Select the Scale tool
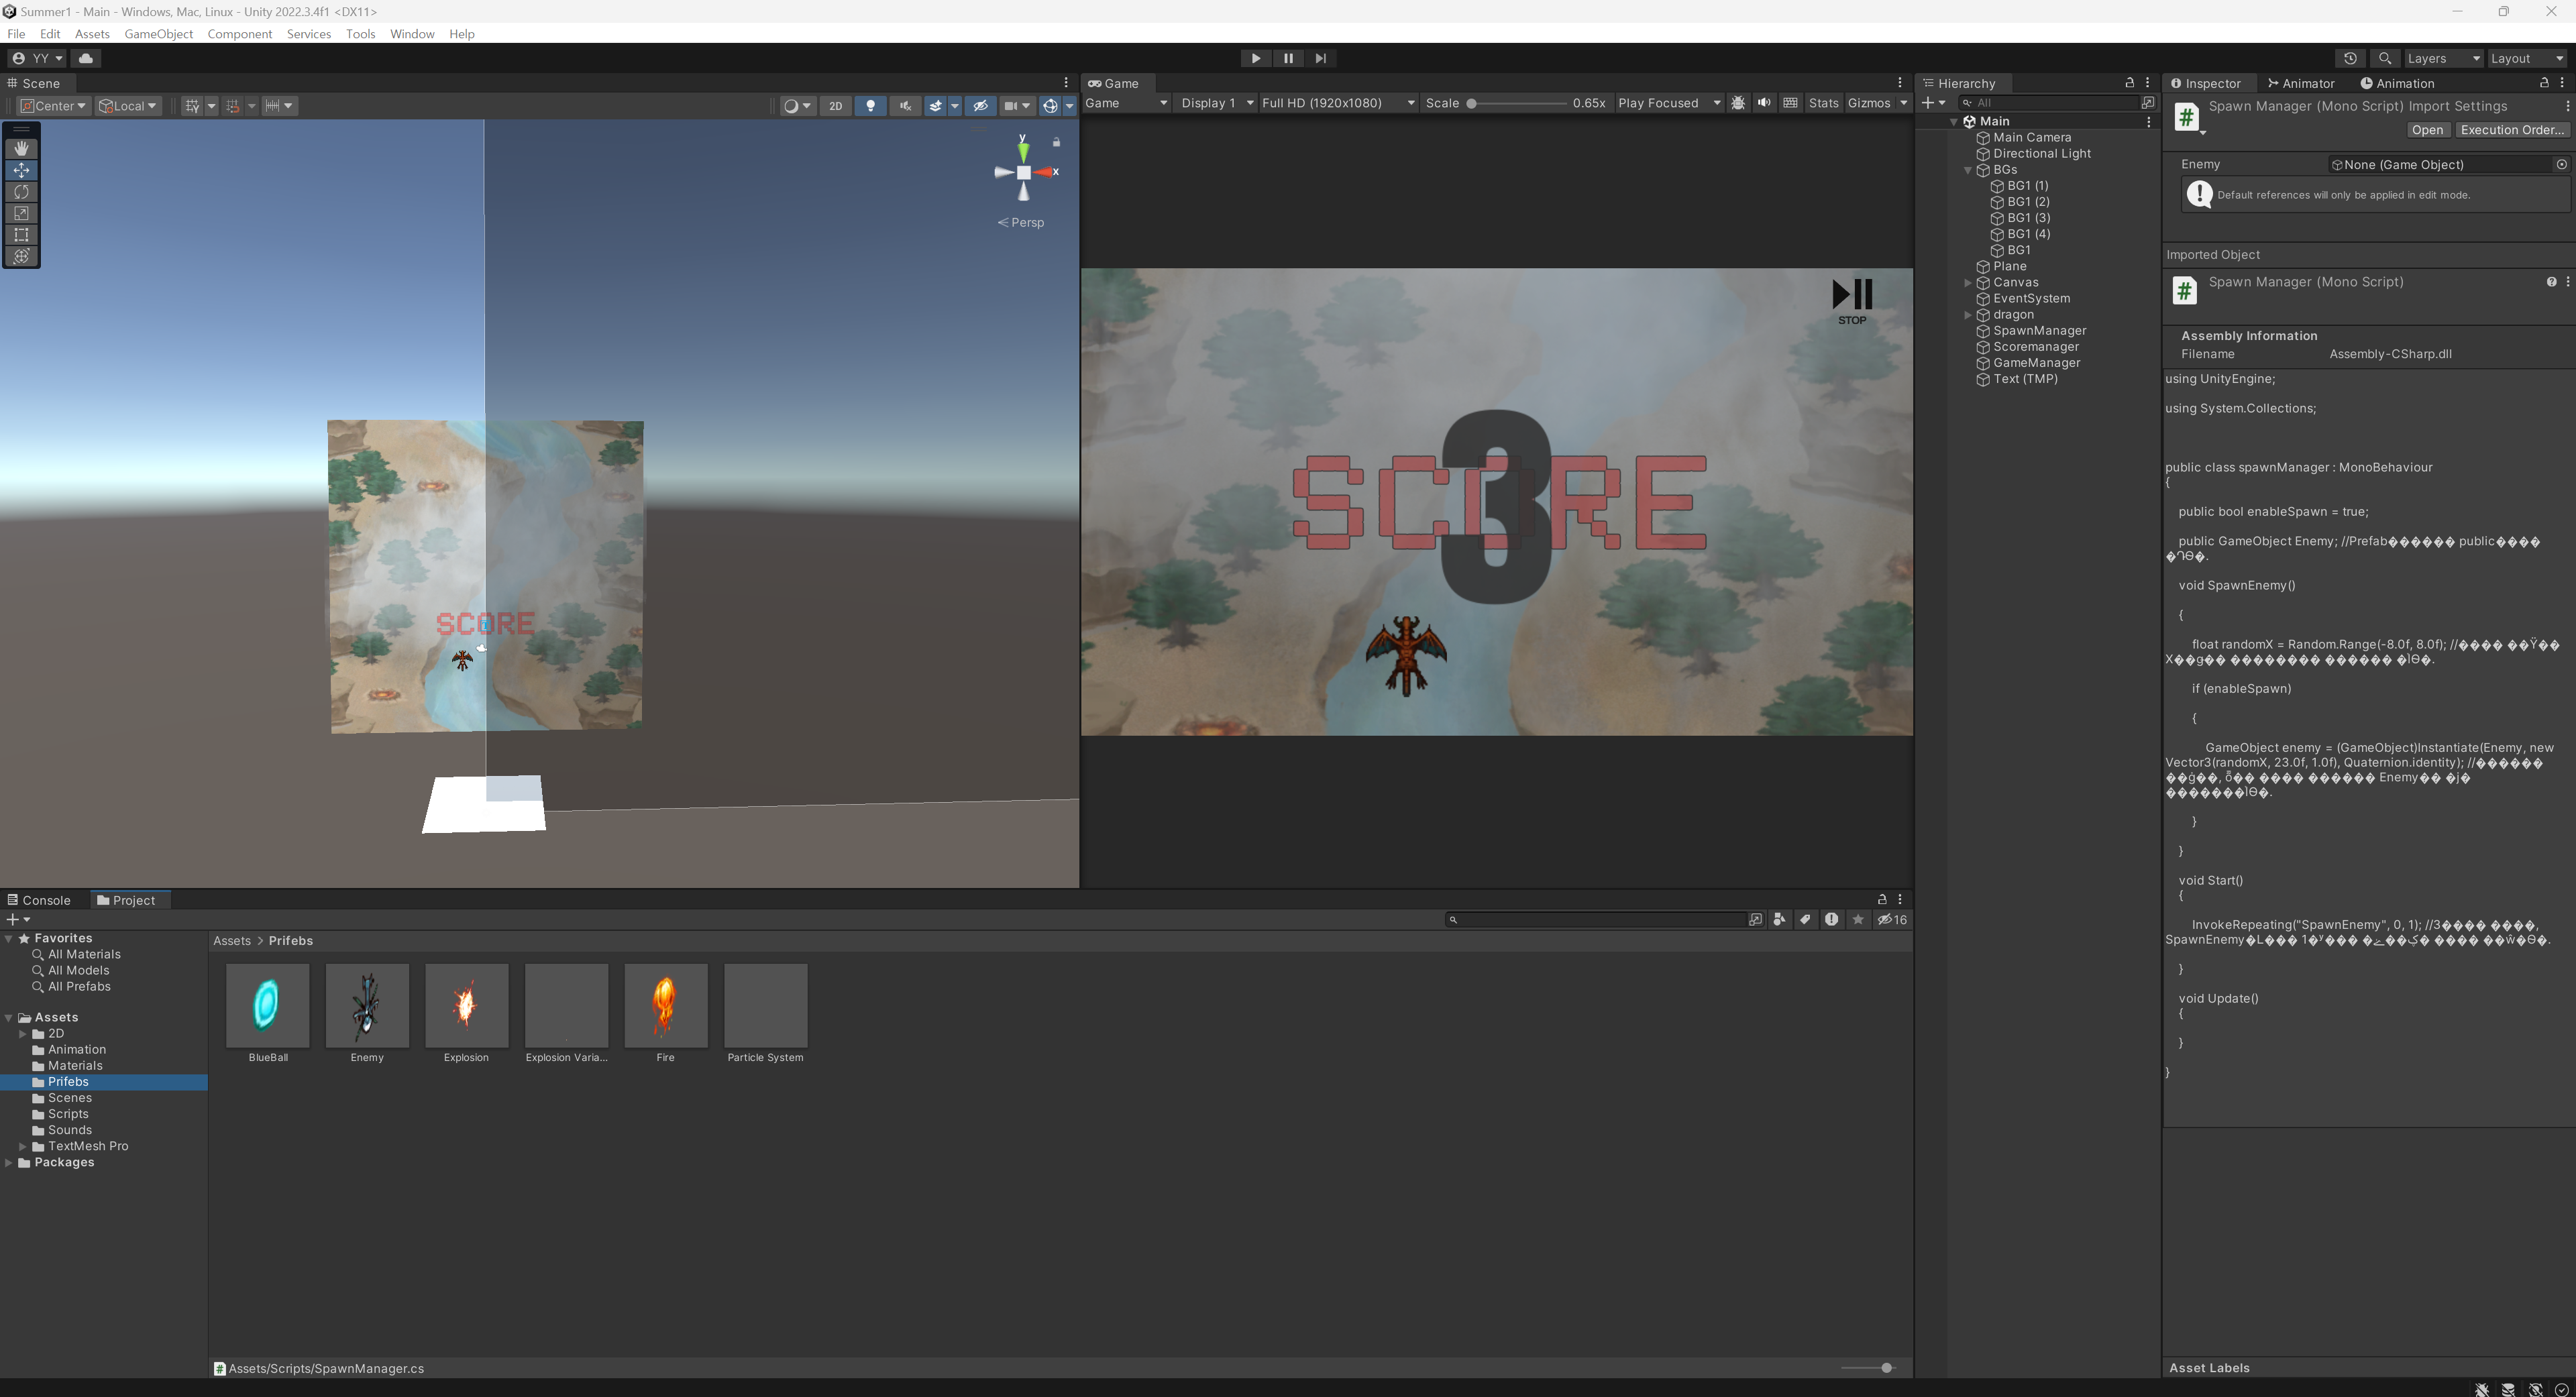 pos(21,213)
